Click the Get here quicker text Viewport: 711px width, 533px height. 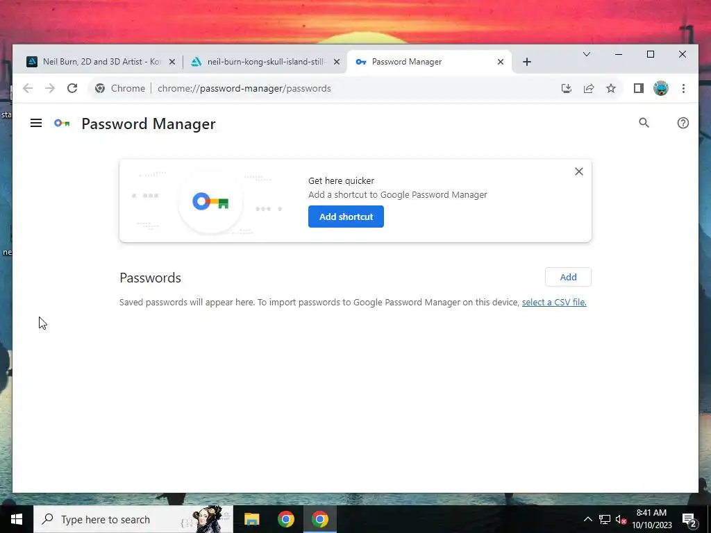[341, 181]
